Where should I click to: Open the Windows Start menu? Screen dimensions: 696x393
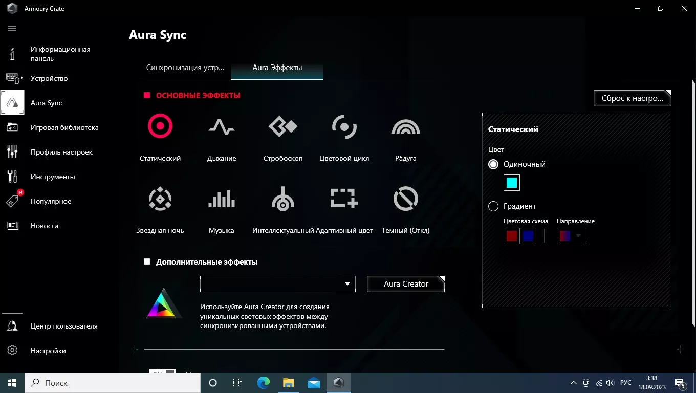tap(12, 383)
